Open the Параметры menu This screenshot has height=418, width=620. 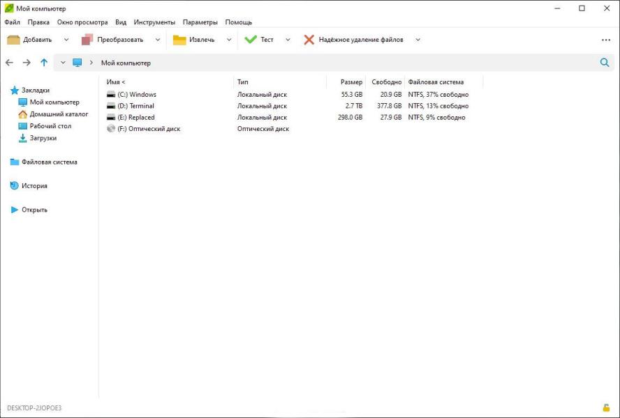(200, 22)
